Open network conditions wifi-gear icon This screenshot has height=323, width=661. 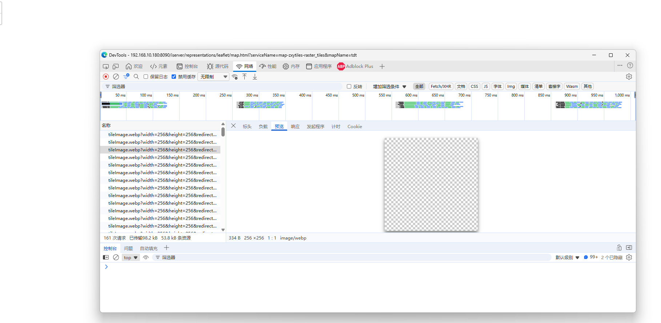235,77
